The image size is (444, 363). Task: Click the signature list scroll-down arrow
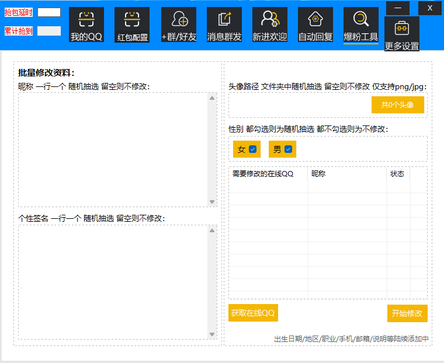(212, 334)
